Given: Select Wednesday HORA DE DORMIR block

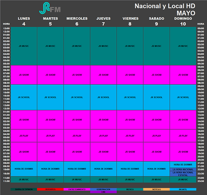Looking at the screenshot, I should pos(77,169).
